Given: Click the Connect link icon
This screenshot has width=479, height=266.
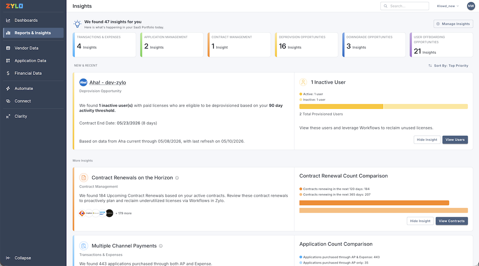Looking at the screenshot, I should [x=8, y=101].
